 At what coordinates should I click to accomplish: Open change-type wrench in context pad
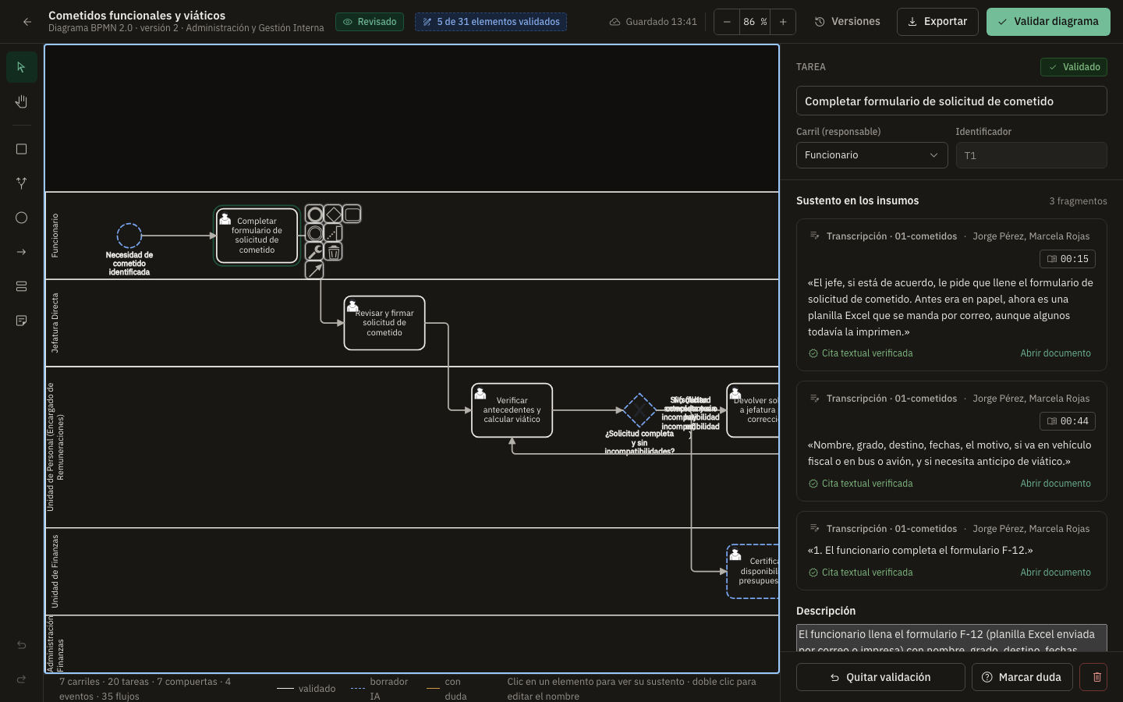click(315, 252)
